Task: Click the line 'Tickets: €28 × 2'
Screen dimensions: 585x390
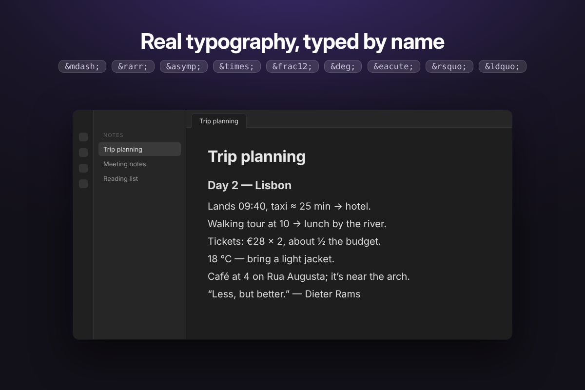Action: (294, 241)
